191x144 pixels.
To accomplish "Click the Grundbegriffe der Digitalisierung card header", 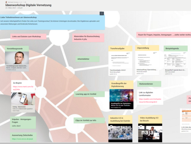I will pos(121,85).
